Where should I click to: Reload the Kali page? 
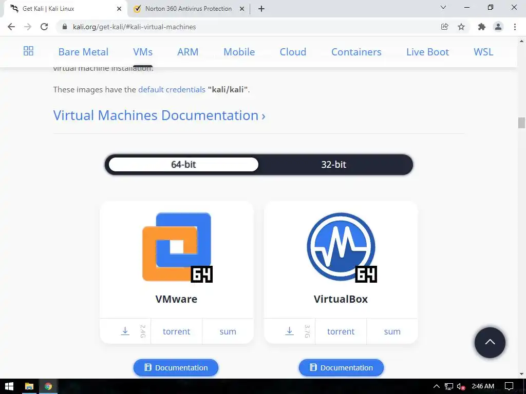pos(44,27)
